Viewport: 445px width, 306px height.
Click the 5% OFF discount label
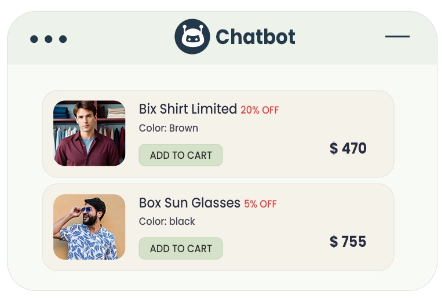click(260, 204)
